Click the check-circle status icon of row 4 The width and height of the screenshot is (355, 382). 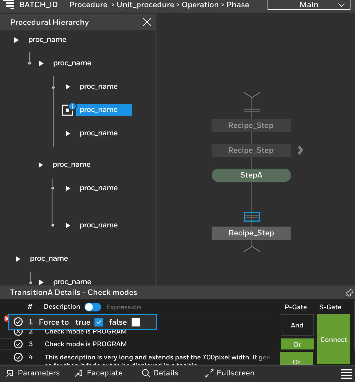pyautogui.click(x=18, y=357)
